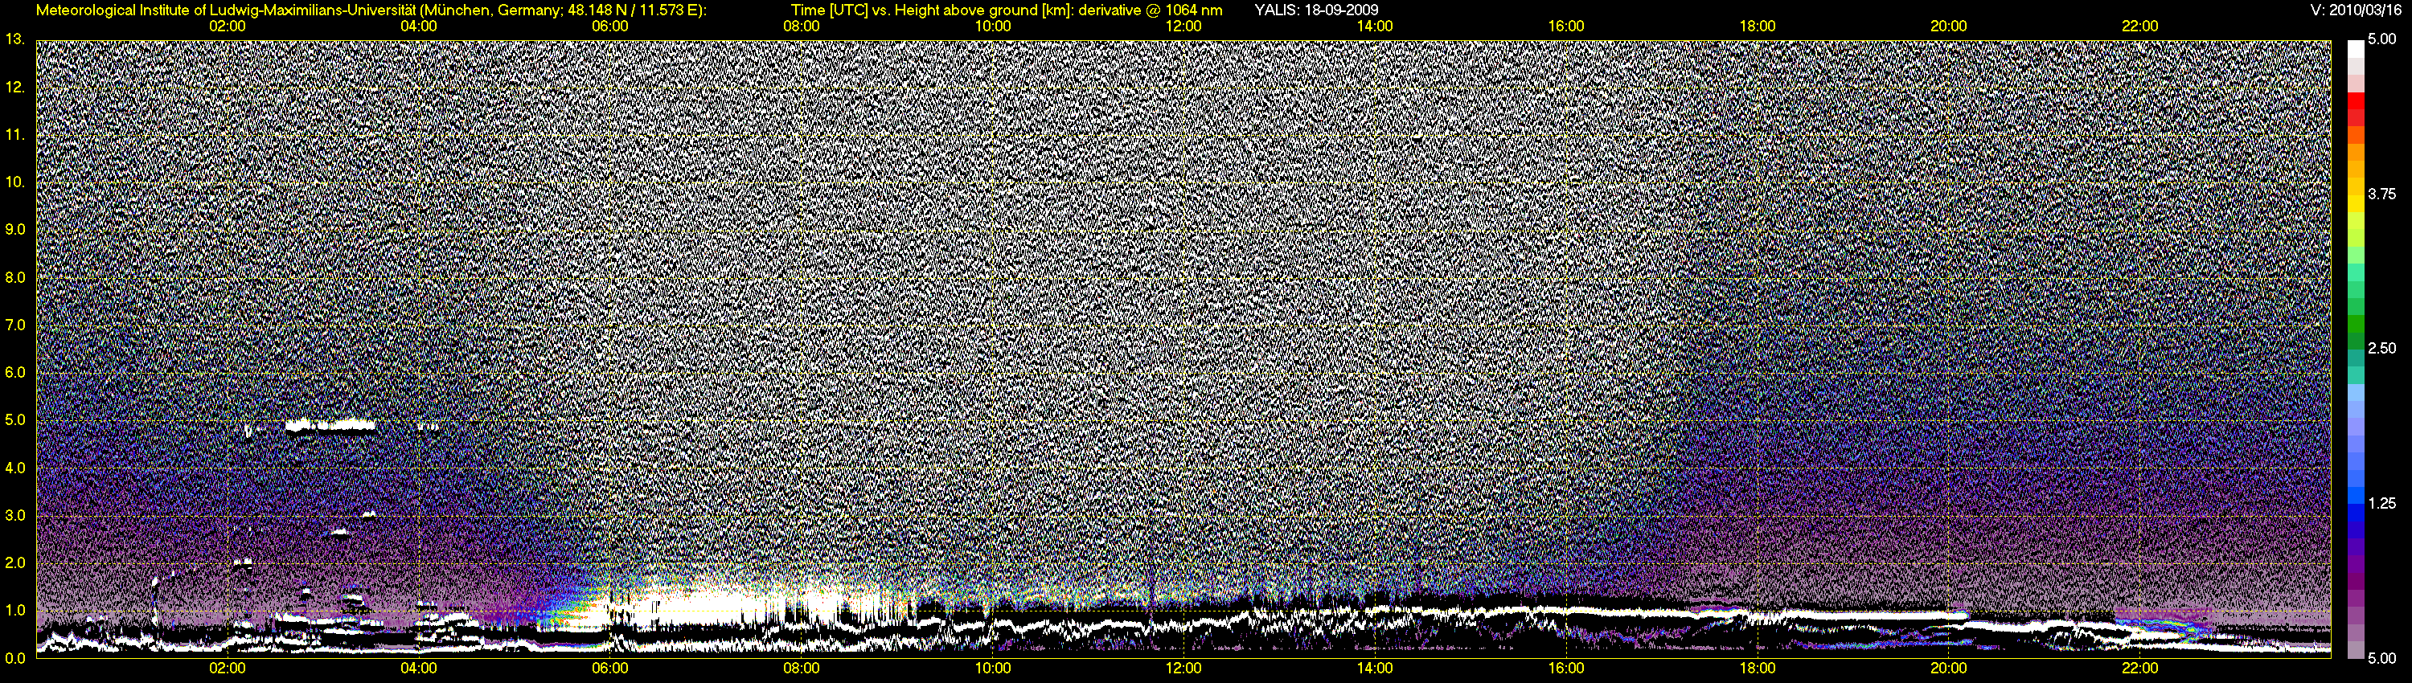Click '20:00' on the lower time axis
Screen dimensions: 2412x683
pyautogui.click(x=1949, y=668)
